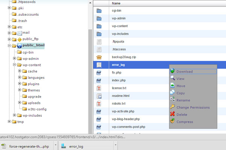Screen dimensions: 226x150
Task: Click the text file icon for license.txt
Action: 99,88
